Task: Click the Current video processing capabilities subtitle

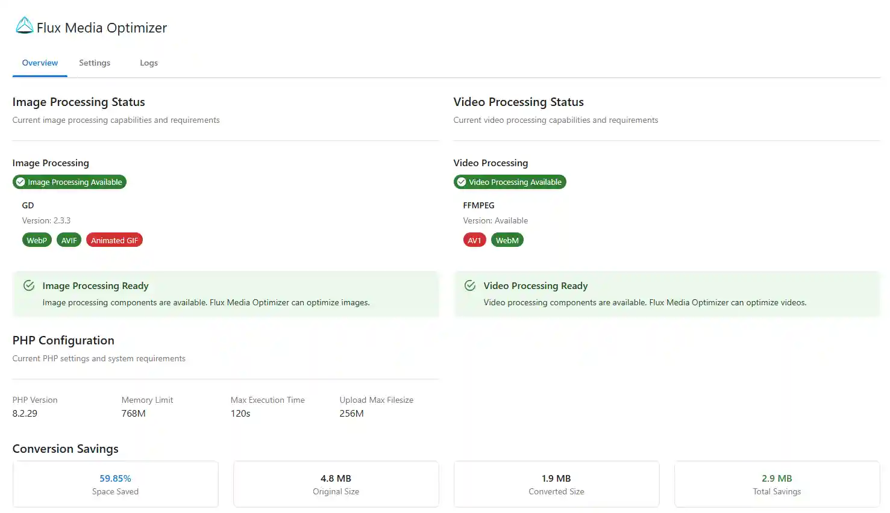Action: tap(556, 120)
